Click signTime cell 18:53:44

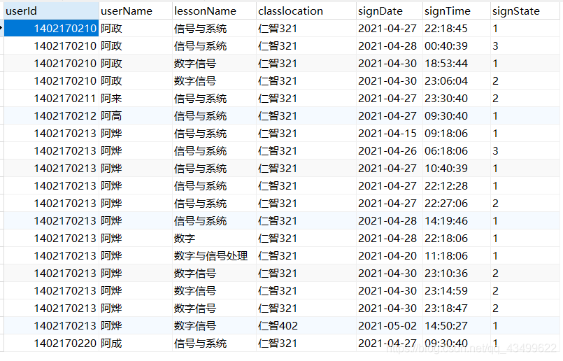click(457, 64)
